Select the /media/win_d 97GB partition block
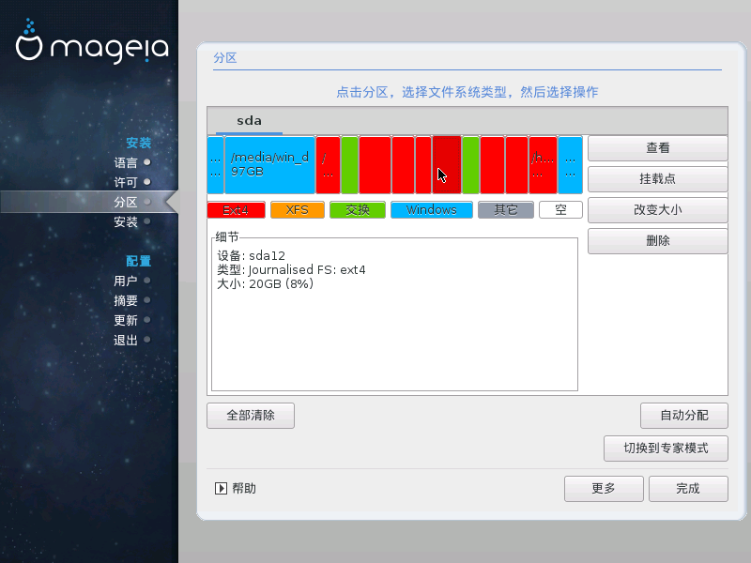Screen dimensions: 751x563 (269, 165)
